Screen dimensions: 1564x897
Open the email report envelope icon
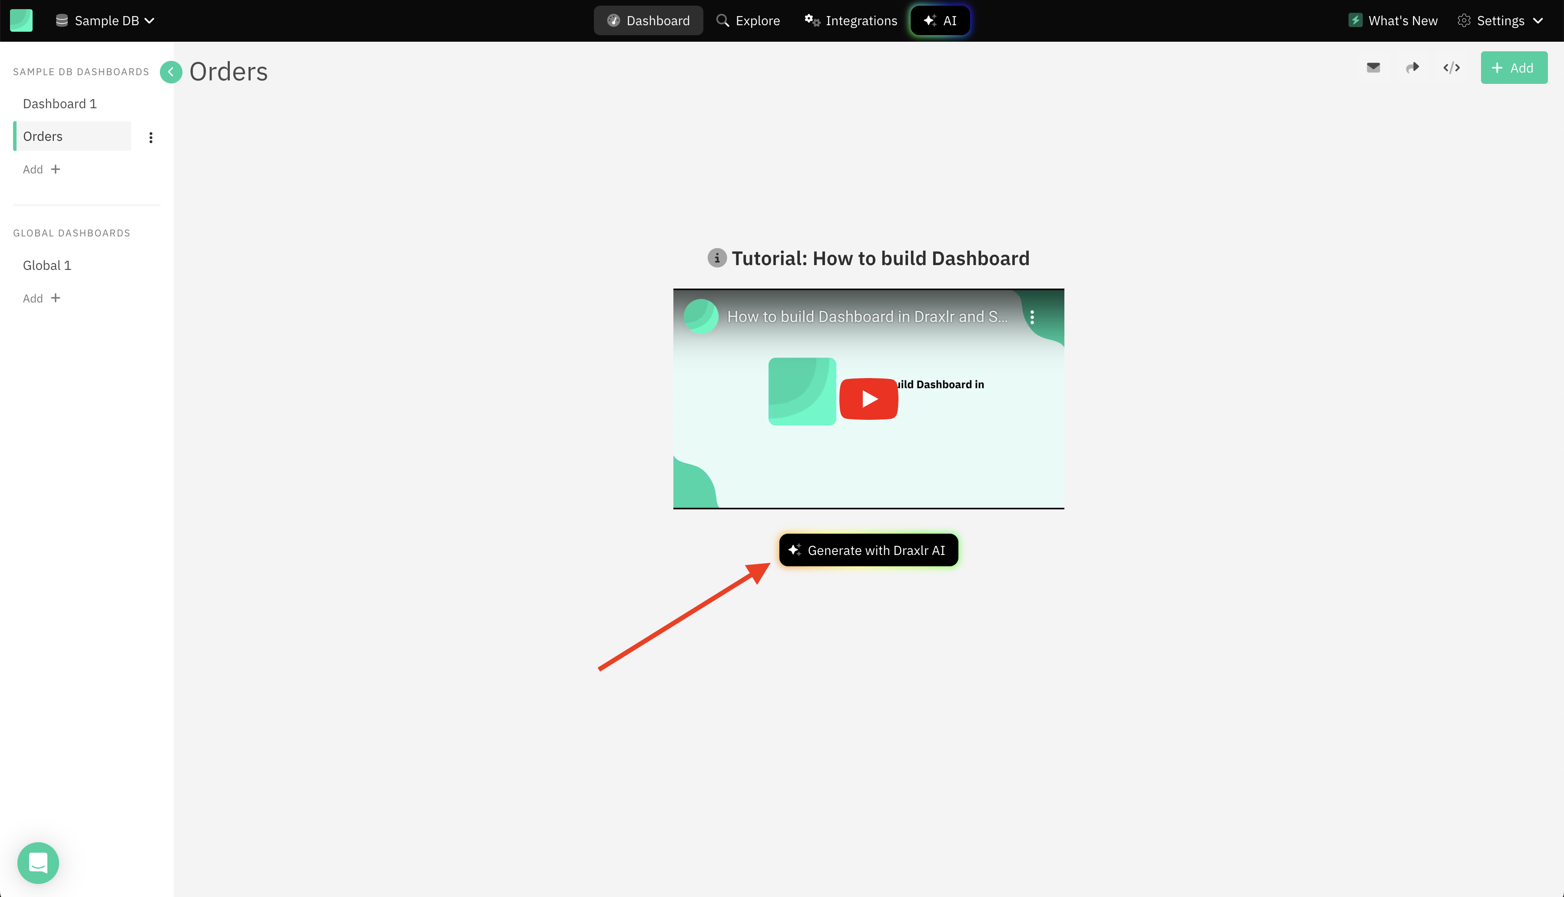pos(1373,68)
